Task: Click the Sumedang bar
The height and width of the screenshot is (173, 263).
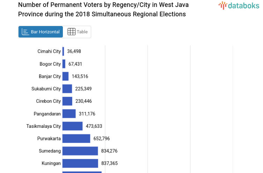Action: (x=80, y=151)
